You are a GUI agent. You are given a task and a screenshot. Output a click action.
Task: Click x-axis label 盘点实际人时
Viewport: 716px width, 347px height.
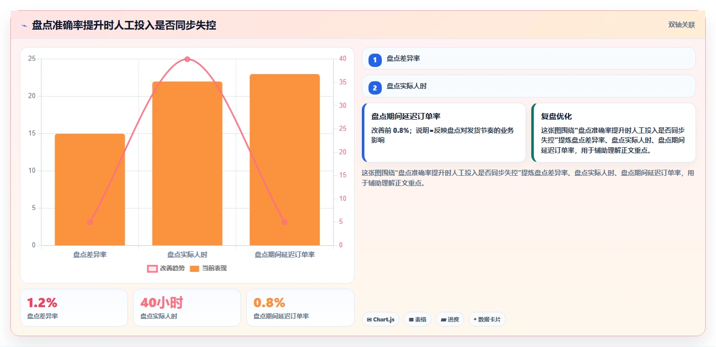187,255
